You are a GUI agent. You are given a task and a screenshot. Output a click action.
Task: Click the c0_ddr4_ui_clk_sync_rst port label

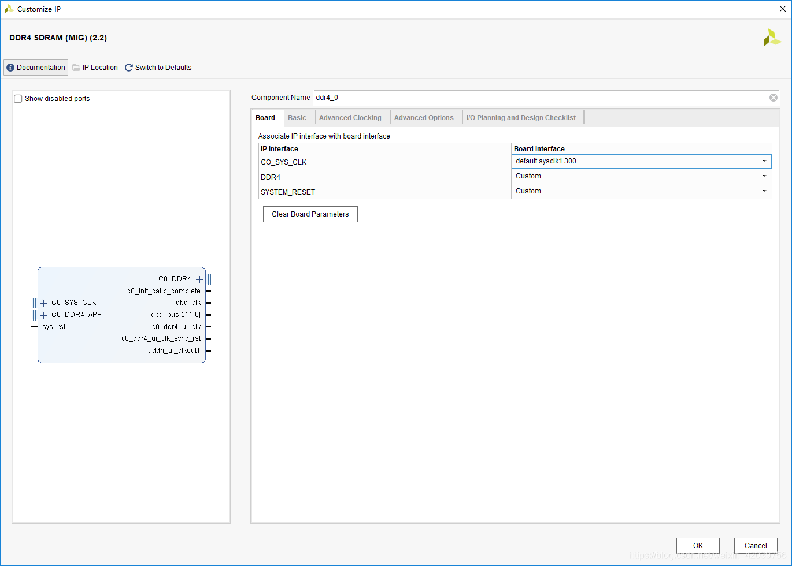click(x=161, y=338)
